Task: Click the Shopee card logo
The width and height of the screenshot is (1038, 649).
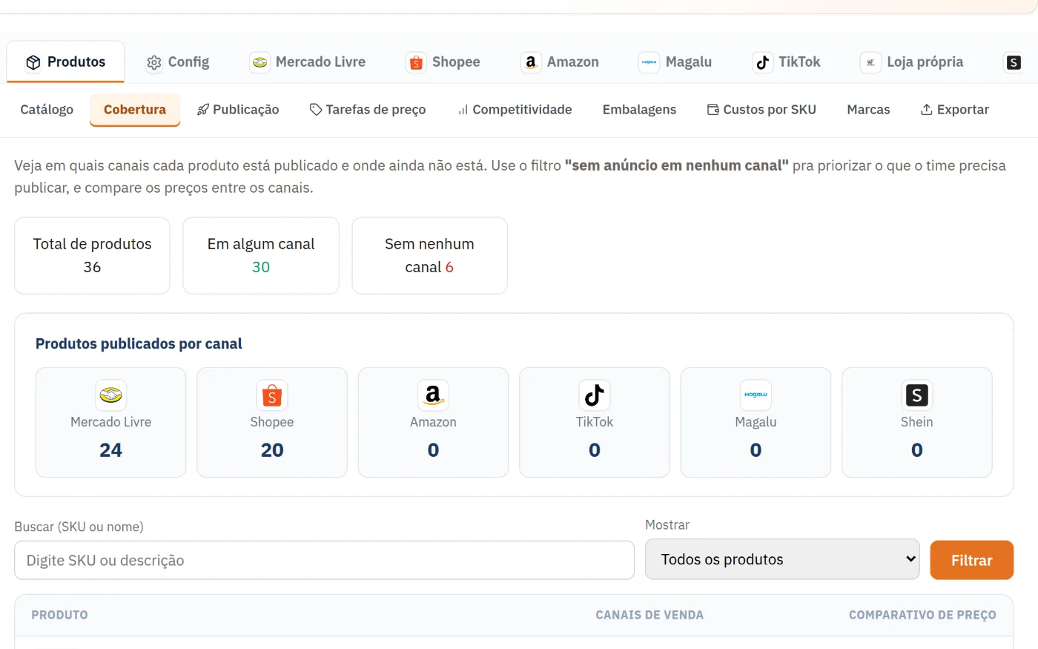Action: 272,395
